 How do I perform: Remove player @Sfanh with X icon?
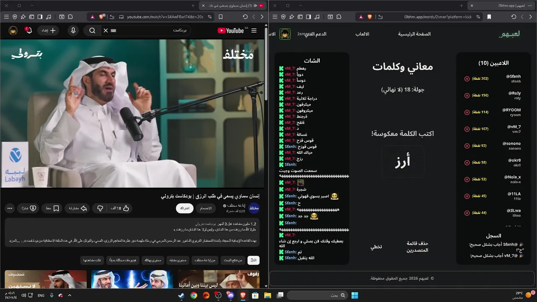pos(467,79)
